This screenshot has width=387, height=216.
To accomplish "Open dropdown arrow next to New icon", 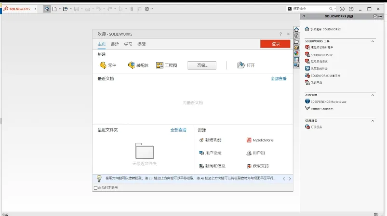I will pos(60,9).
